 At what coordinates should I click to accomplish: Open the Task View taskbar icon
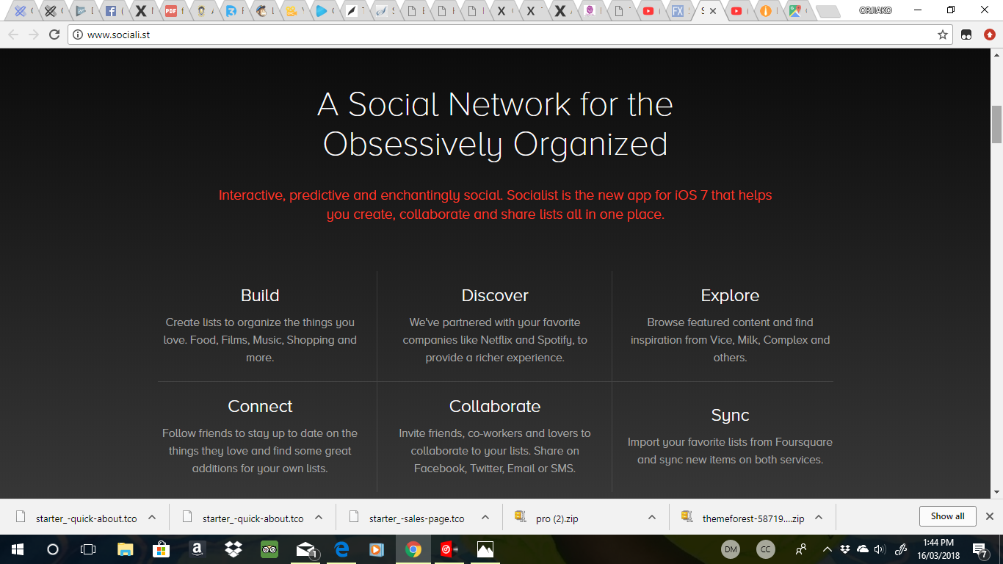click(x=88, y=549)
